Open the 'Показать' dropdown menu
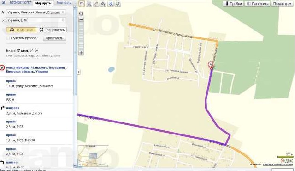The height and width of the screenshot is (171, 295). point(282,4)
